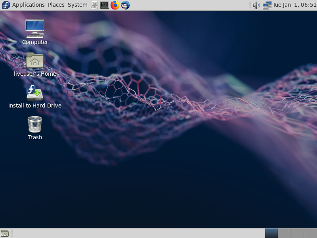The width and height of the screenshot is (317, 238).
Task: Open the calendar from the clock
Action: click(x=294, y=5)
